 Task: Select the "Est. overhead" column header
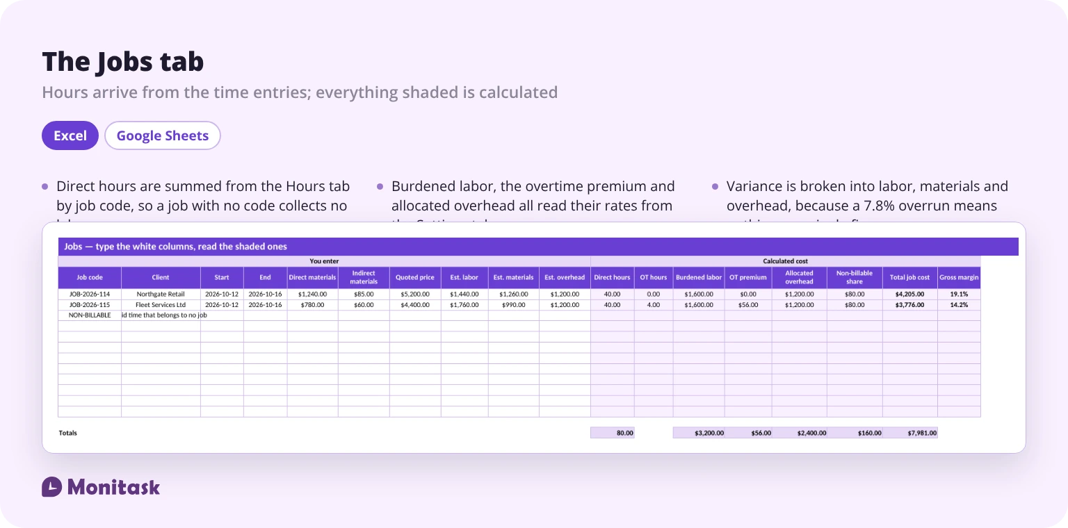tap(565, 278)
